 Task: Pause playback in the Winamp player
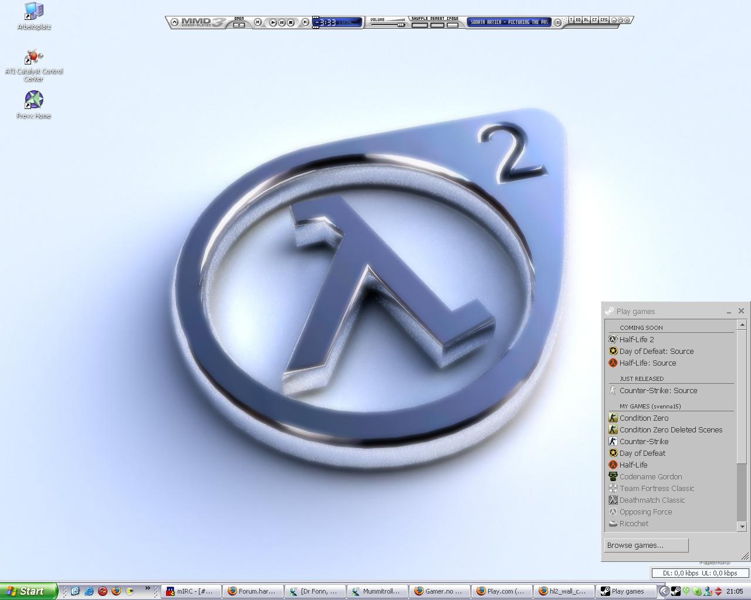click(282, 22)
